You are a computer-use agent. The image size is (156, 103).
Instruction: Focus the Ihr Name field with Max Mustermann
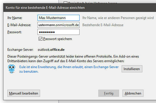pyautogui.click(x=59, y=18)
